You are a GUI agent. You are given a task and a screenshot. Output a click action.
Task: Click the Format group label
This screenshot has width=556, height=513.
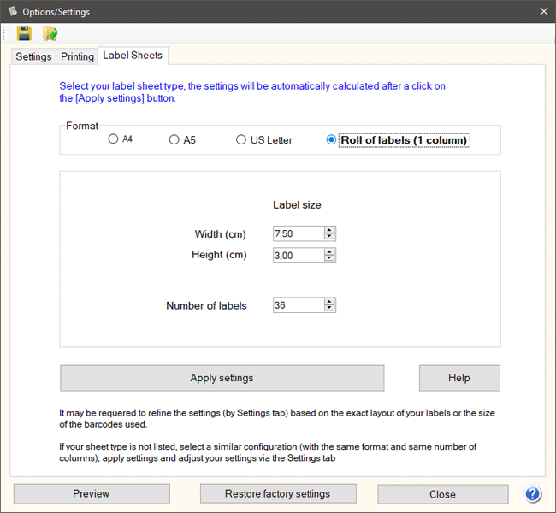82,126
